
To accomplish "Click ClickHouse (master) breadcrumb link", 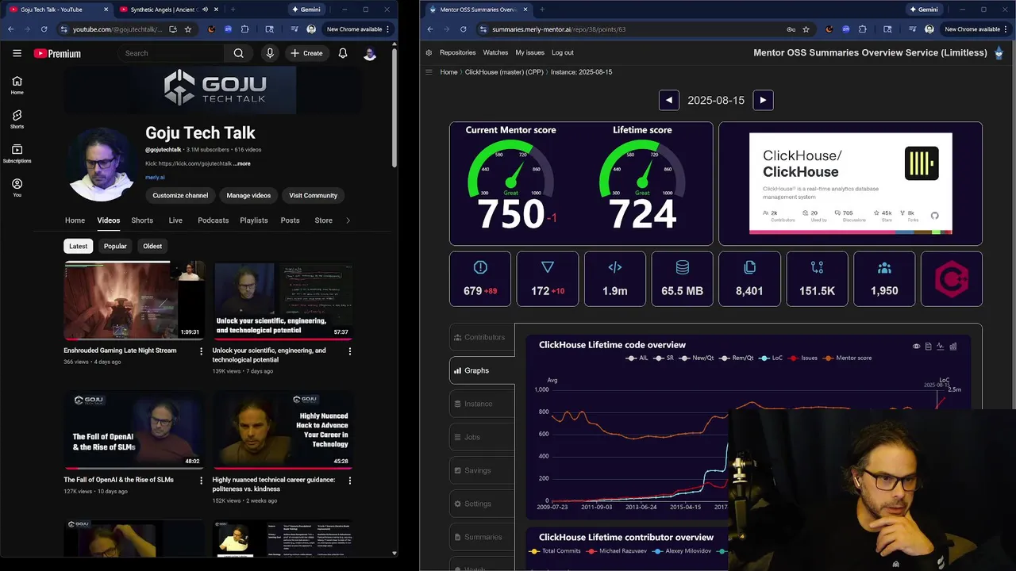I will [504, 72].
